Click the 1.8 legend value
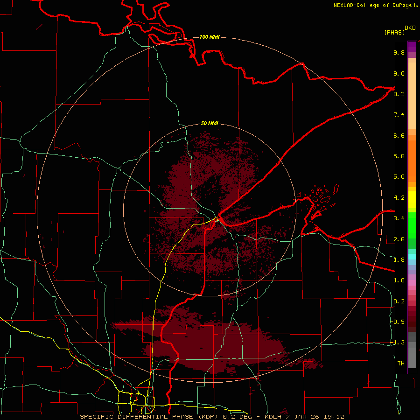This screenshot has height=420, width=420. [x=399, y=259]
